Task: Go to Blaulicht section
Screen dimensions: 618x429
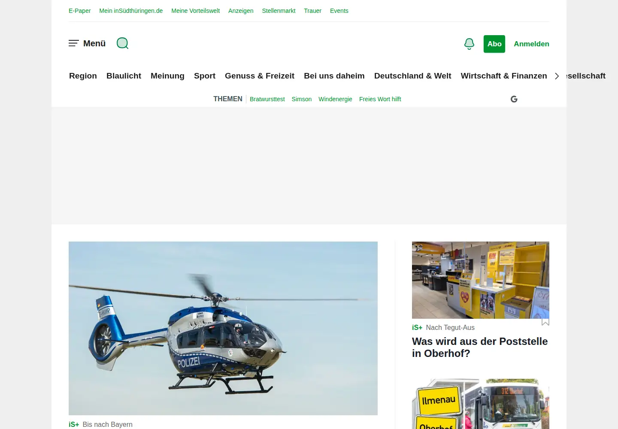Action: pyautogui.click(x=124, y=76)
